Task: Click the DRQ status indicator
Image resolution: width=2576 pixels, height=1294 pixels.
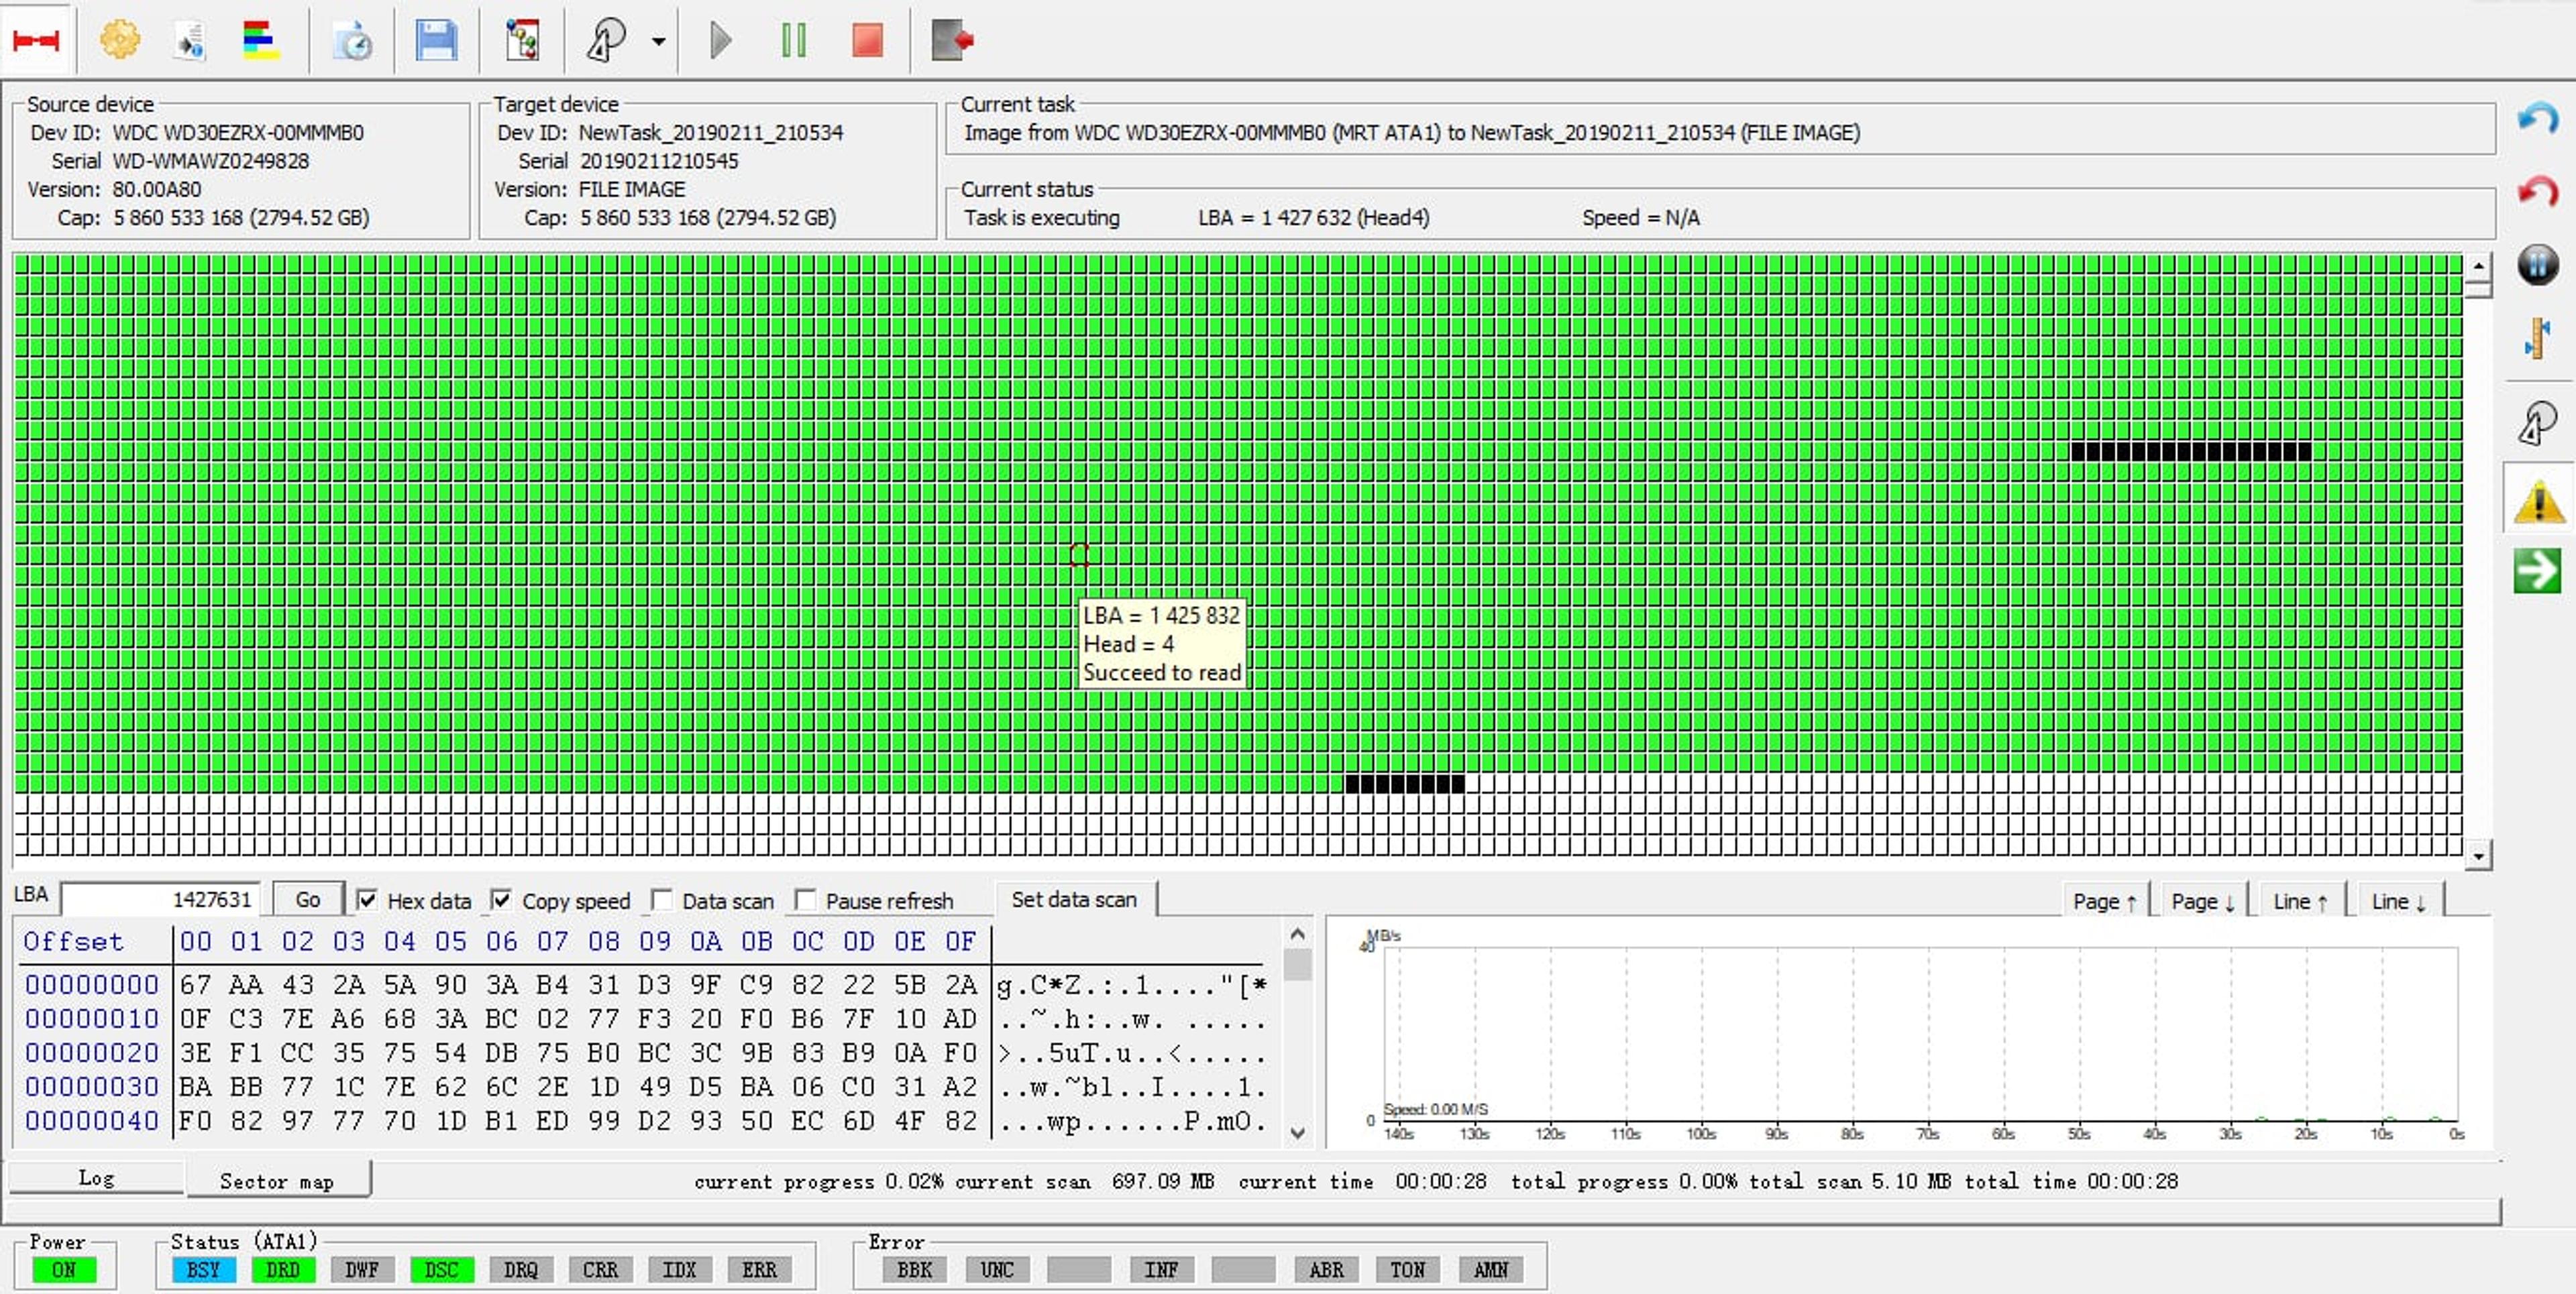Action: (521, 1269)
